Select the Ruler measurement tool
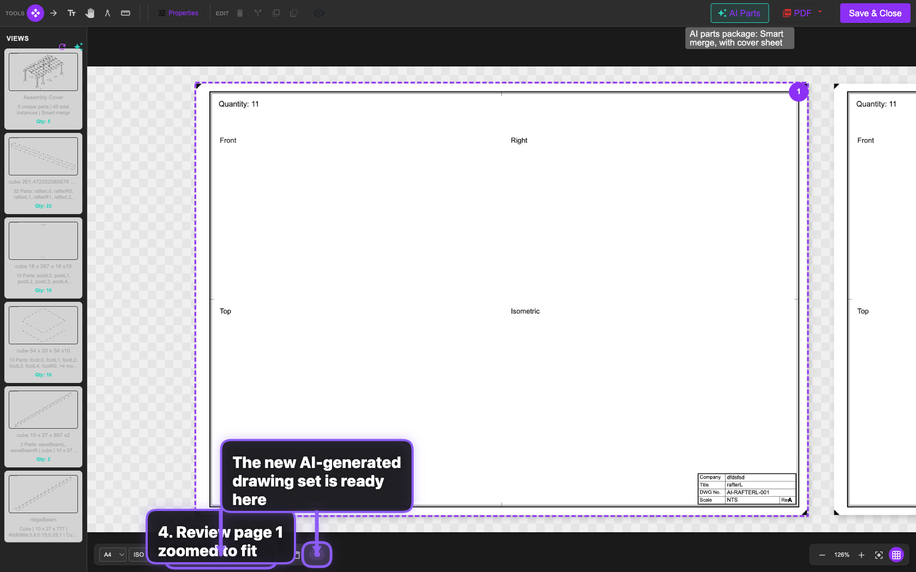916x572 pixels. (x=125, y=13)
